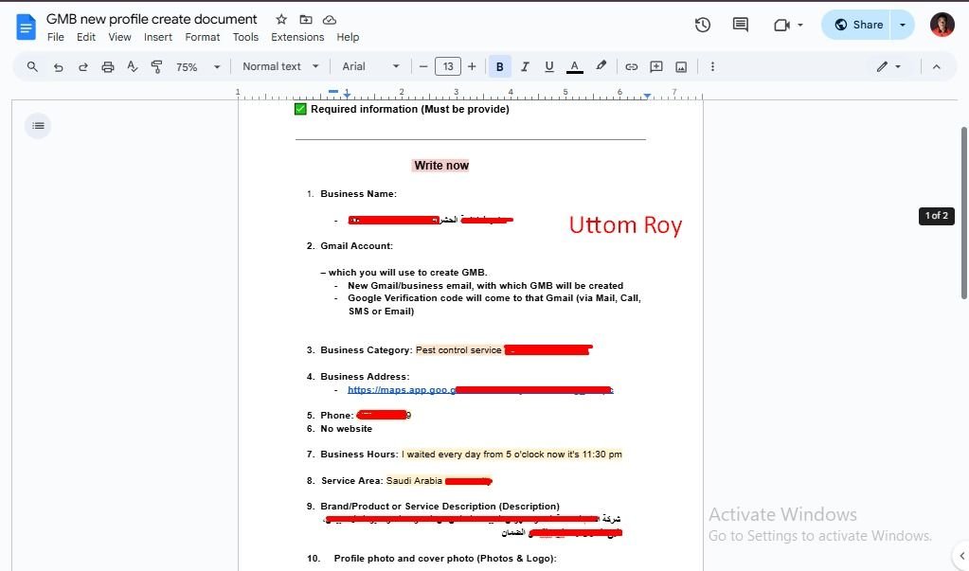
Task: Star this document as favorite
Action: click(x=281, y=20)
